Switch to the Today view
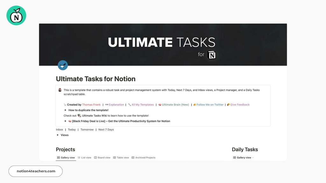Viewport: 326px width, 183px height. tap(72, 129)
